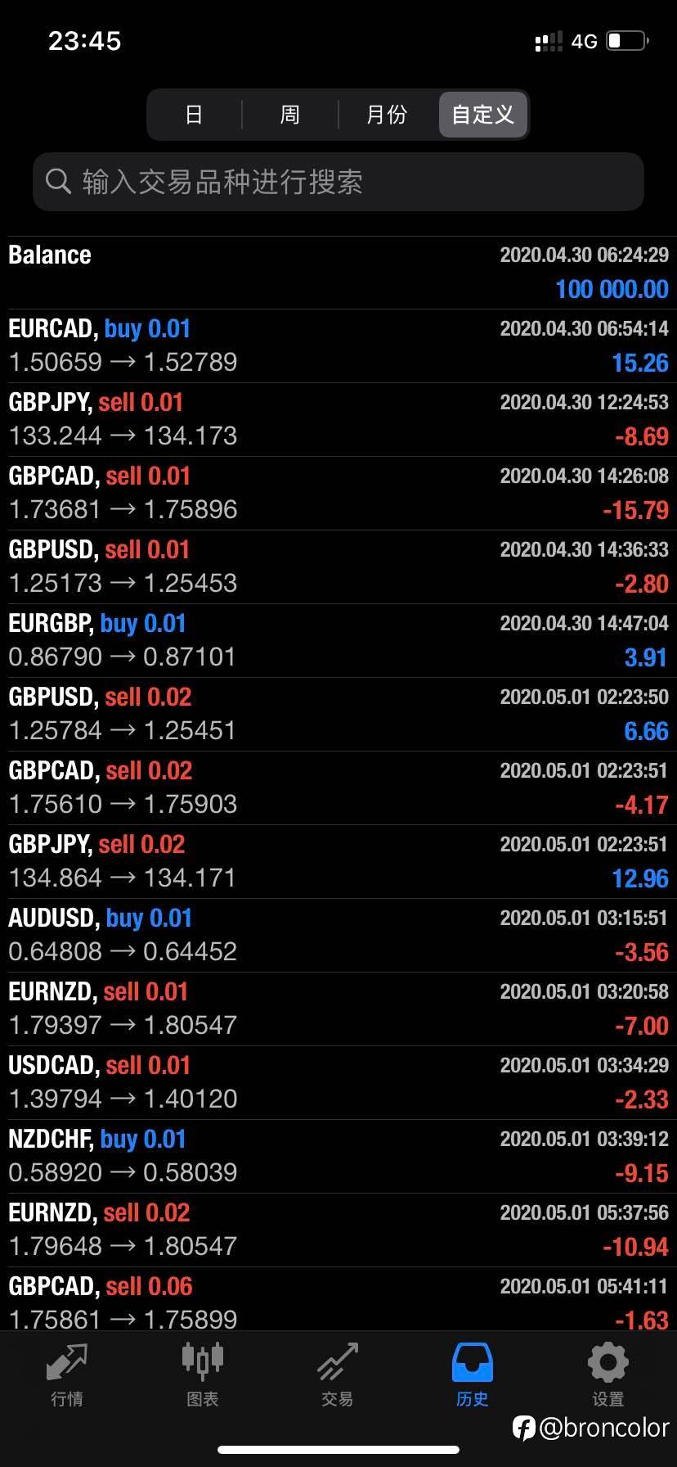The image size is (677, 1467).
Task: Tap the search magnifier icon
Action: (58, 181)
